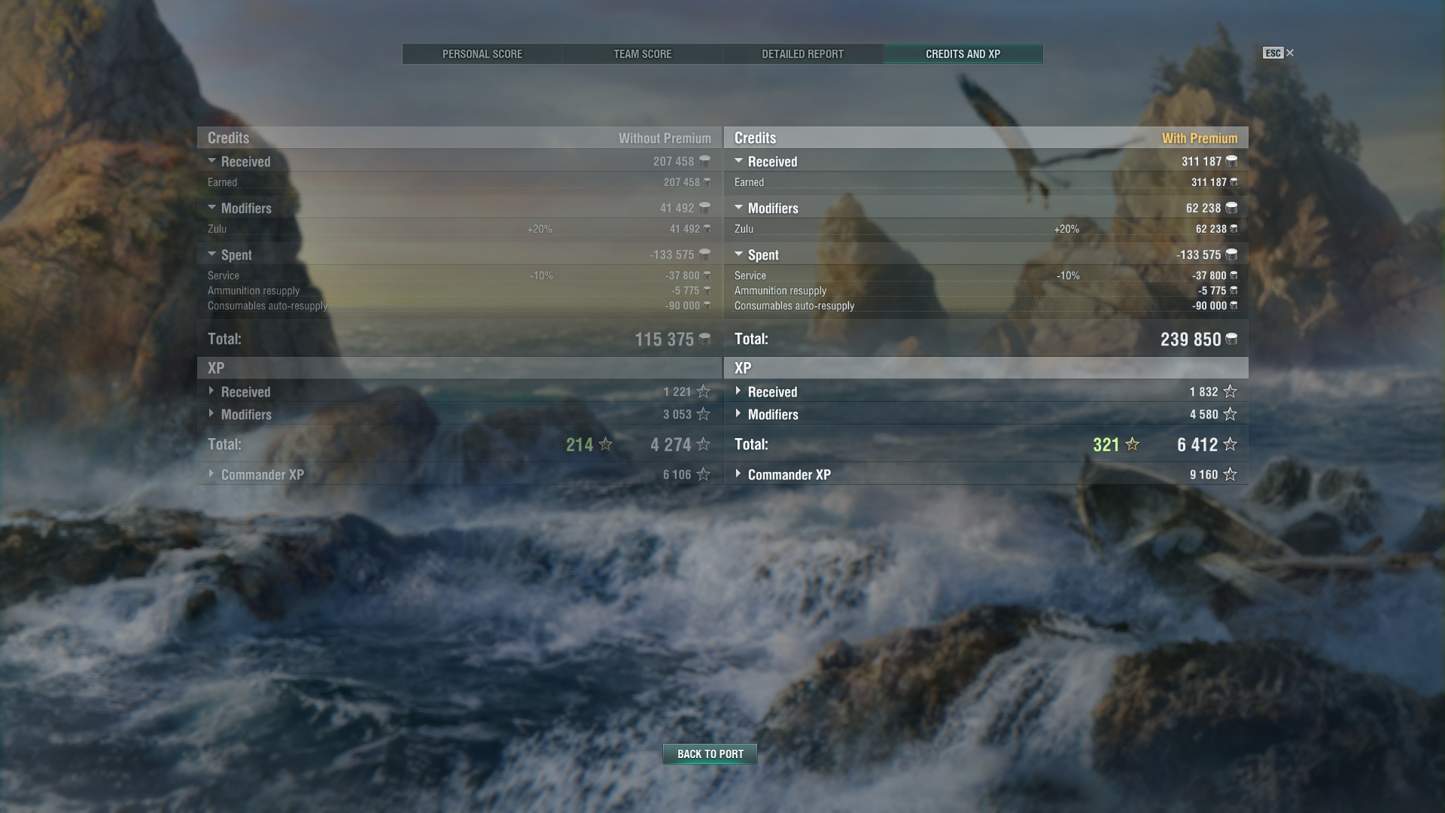Click star icon beside 6 412 total XP

(1230, 444)
